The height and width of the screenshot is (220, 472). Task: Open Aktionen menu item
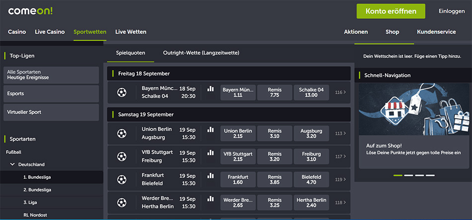[x=356, y=32]
